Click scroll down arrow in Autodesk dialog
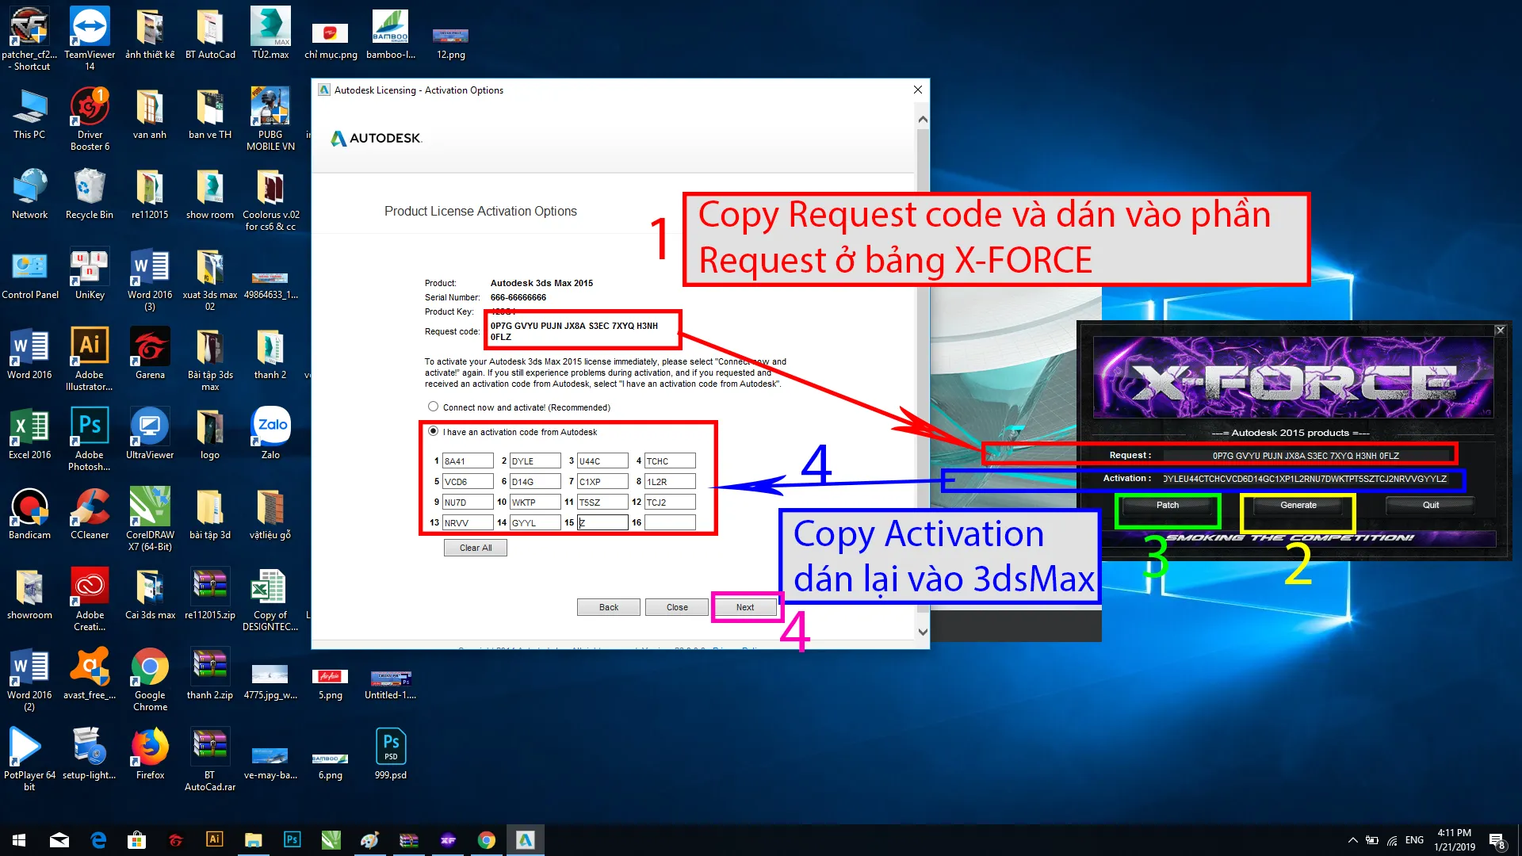Viewport: 1522px width, 856px height. (x=923, y=632)
